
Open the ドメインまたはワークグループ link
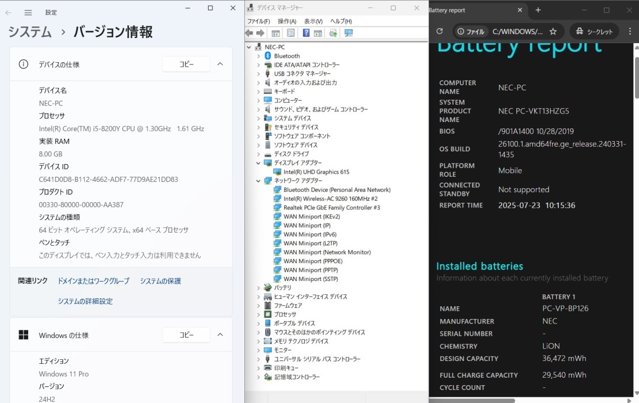93,281
